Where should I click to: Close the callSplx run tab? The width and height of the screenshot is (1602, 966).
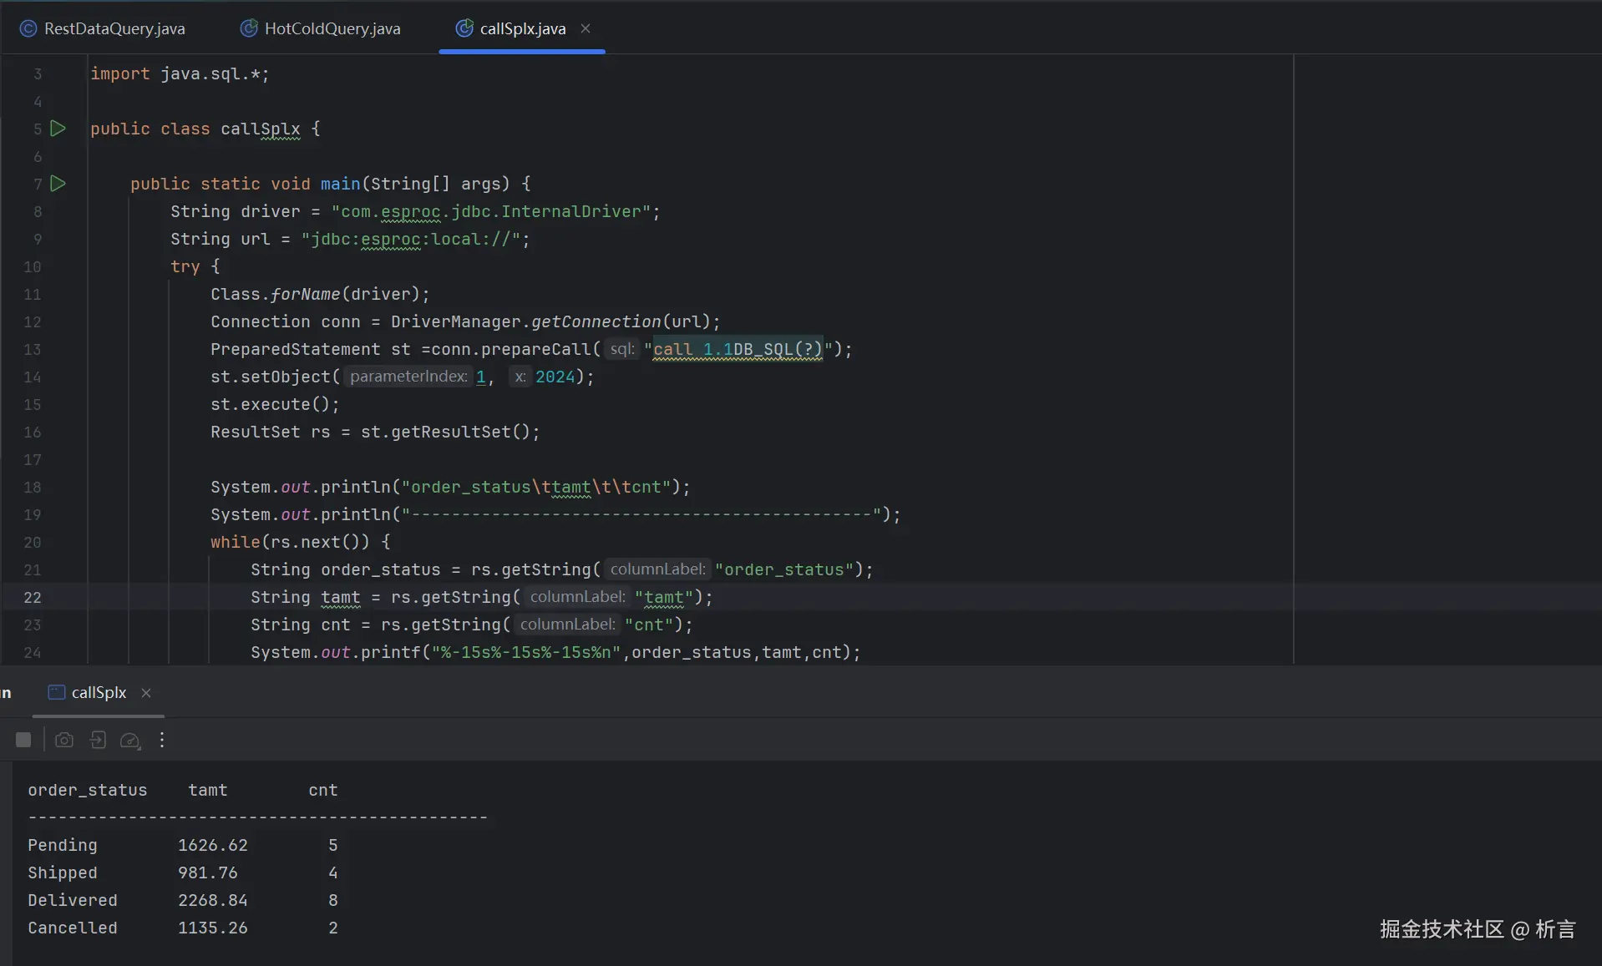coord(146,693)
